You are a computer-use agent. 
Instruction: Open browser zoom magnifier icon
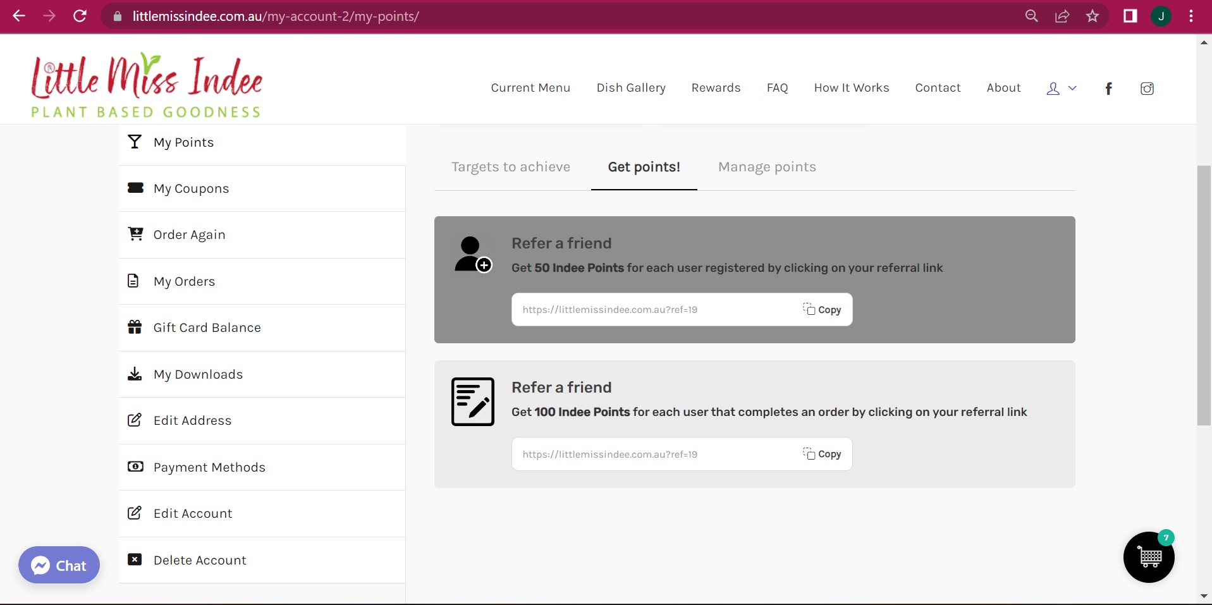pos(1031,16)
